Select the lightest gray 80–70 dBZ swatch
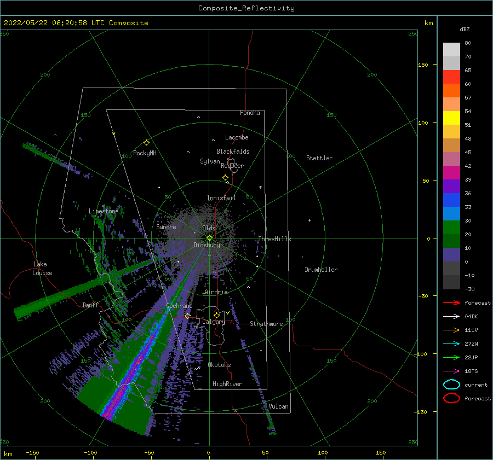Image resolution: width=493 pixels, height=460 pixels. 451,50
